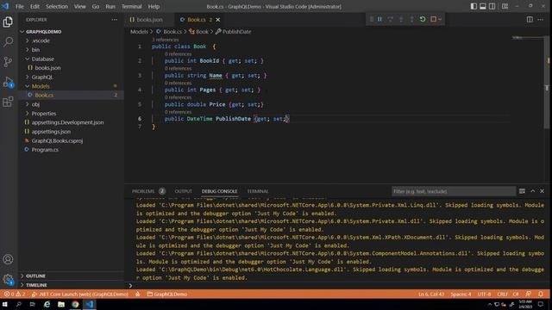Switch to the OUTPUT panel tab
Image resolution: width=552 pixels, height=310 pixels.
tap(184, 191)
